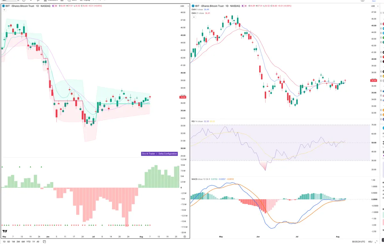The width and height of the screenshot is (384, 244).
Task: Open the Indicators menu in top toolbar
Action: (51, 1)
